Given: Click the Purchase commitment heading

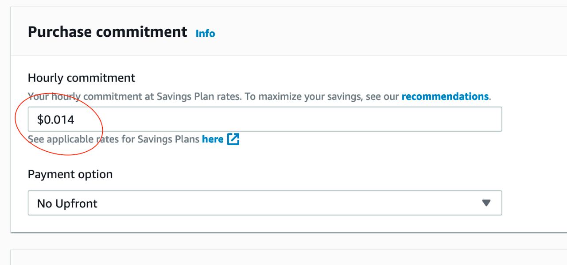Looking at the screenshot, I should click(x=108, y=32).
